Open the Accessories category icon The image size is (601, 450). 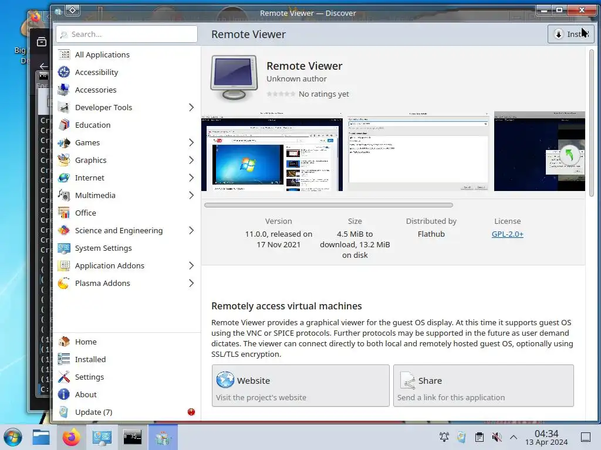point(64,90)
